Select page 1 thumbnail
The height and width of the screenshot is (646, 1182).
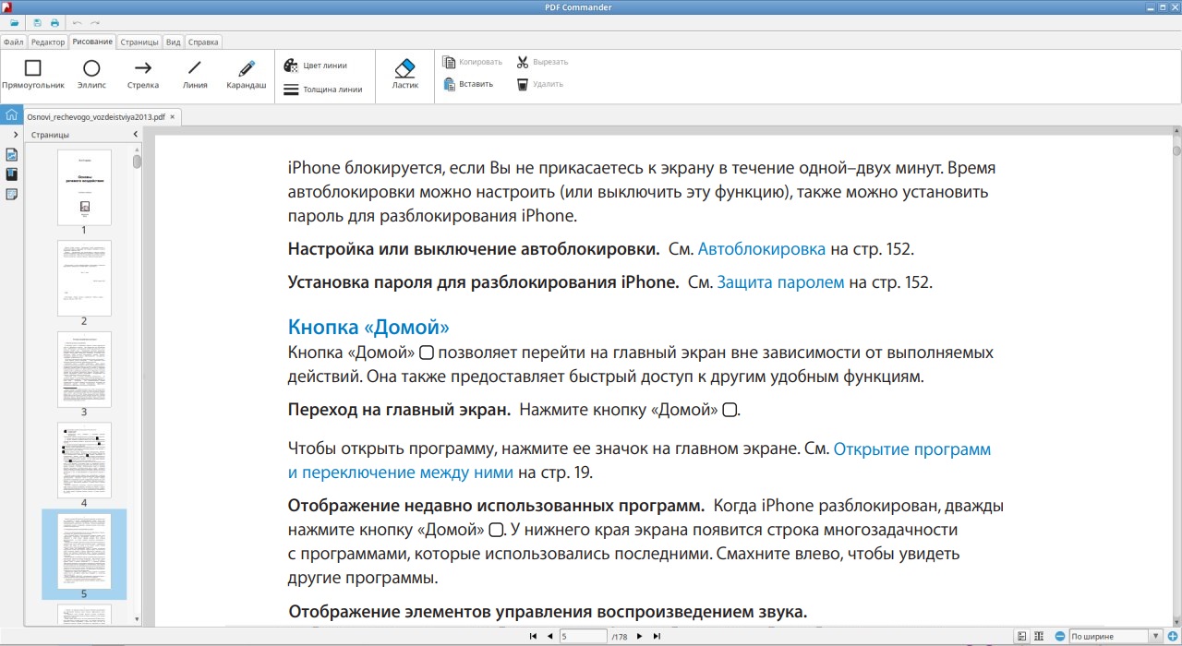coord(84,187)
